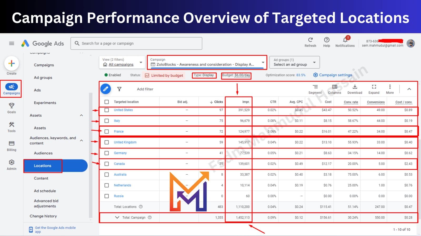Screen dimensions: 421x236
Task: Click the filter funnel icon
Action: (119, 89)
